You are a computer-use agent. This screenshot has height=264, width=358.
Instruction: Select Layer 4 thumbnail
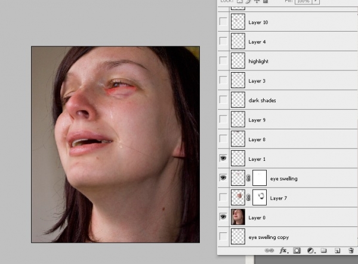pyautogui.click(x=238, y=41)
